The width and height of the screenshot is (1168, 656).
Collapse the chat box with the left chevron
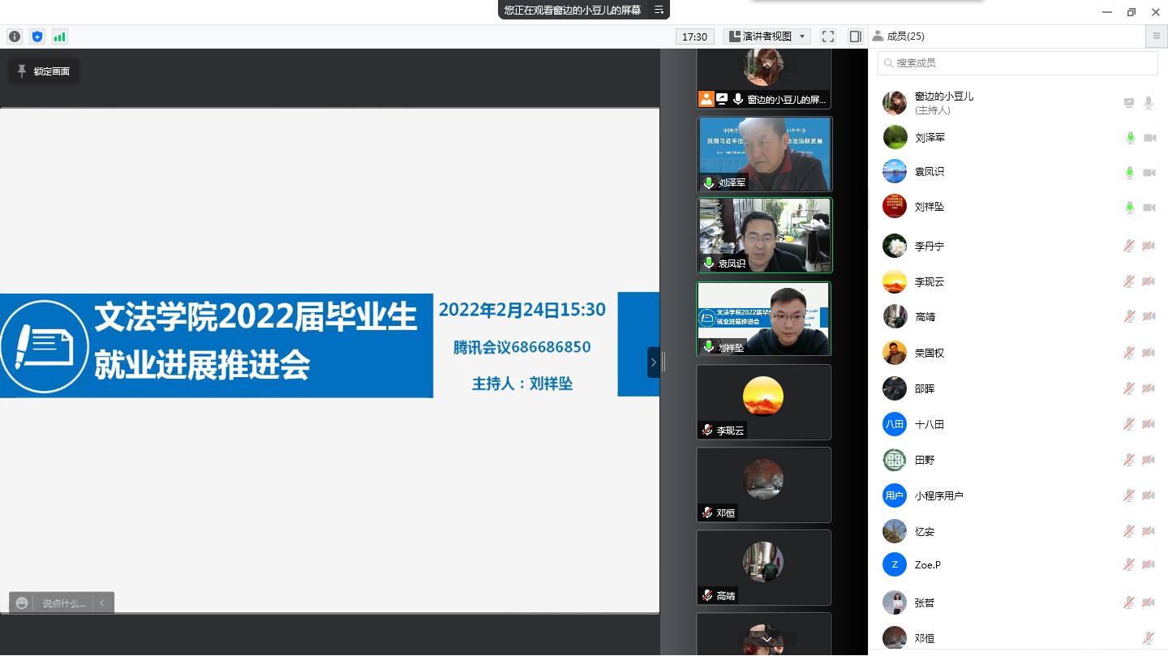click(x=101, y=602)
